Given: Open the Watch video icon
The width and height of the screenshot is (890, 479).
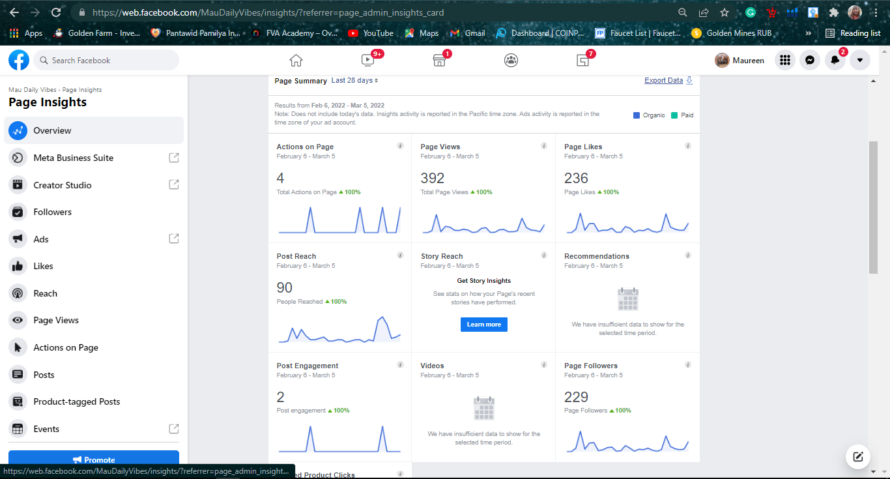Looking at the screenshot, I should click(x=367, y=60).
